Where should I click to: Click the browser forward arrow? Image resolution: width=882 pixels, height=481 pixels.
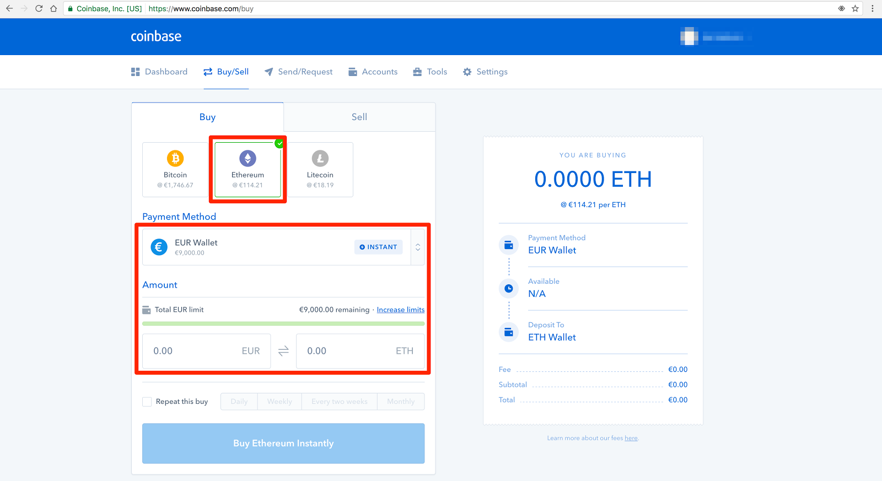(x=24, y=8)
